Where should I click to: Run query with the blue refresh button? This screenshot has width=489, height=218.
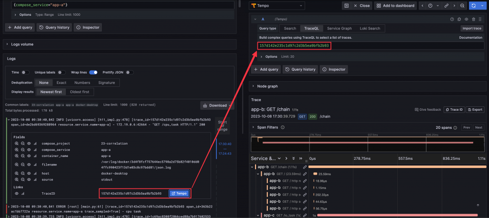point(474,6)
